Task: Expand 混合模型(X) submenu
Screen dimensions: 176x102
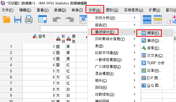Action: tap(114, 74)
